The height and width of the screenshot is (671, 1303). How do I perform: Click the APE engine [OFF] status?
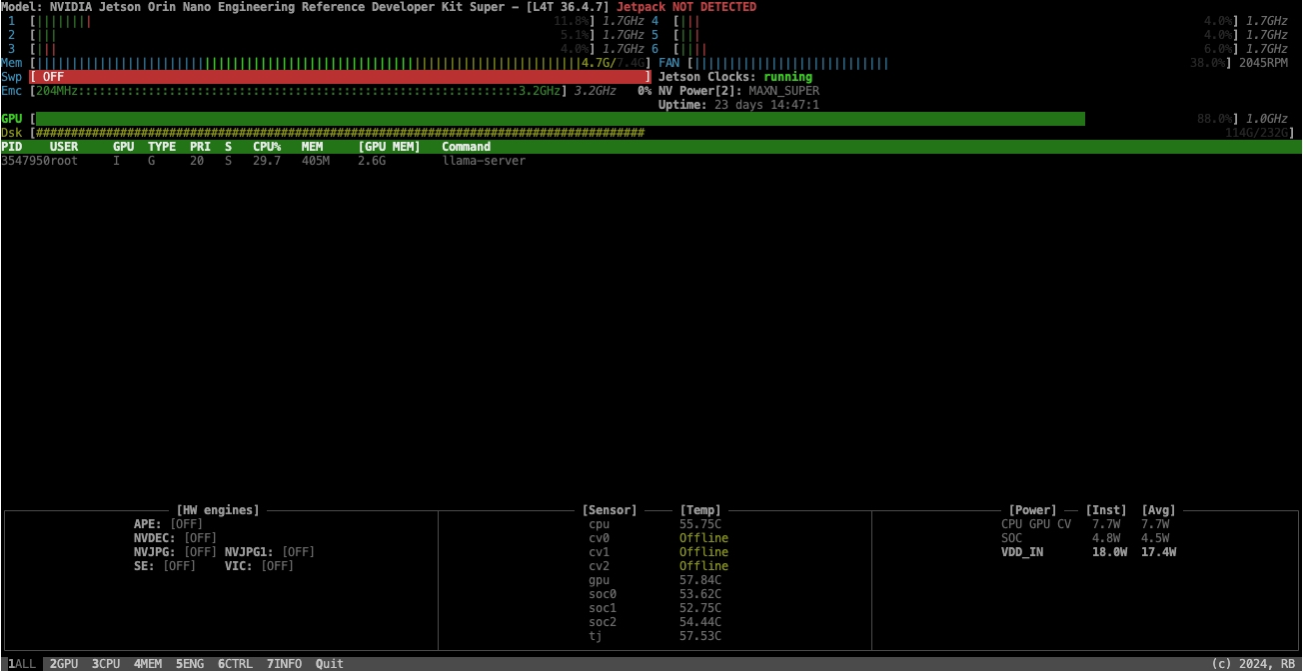pyautogui.click(x=186, y=524)
